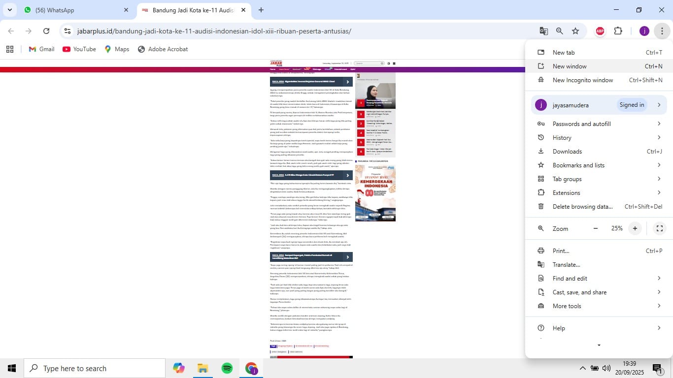
Task: Open Spotify from the taskbar
Action: 227,368
